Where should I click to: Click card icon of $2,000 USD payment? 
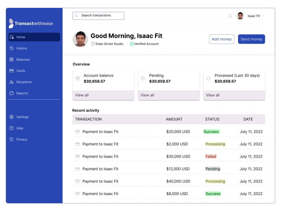coord(78,144)
